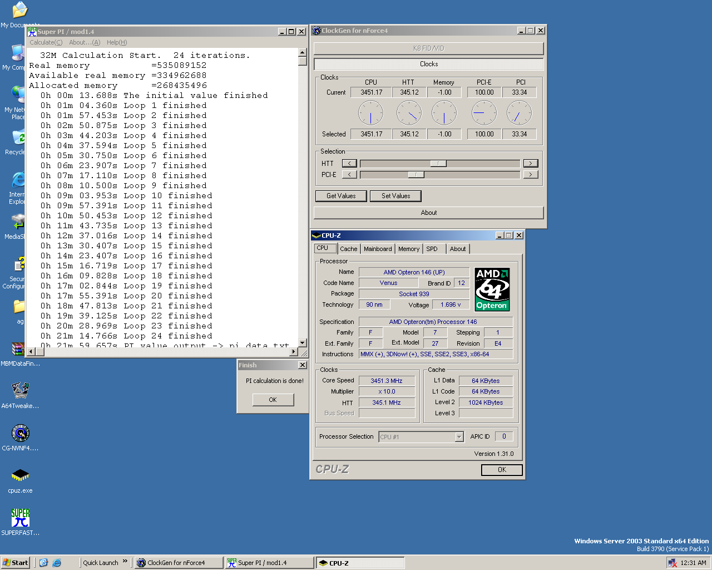Click the Selected CPU value 3451.17 field
The height and width of the screenshot is (570, 712).
371,134
